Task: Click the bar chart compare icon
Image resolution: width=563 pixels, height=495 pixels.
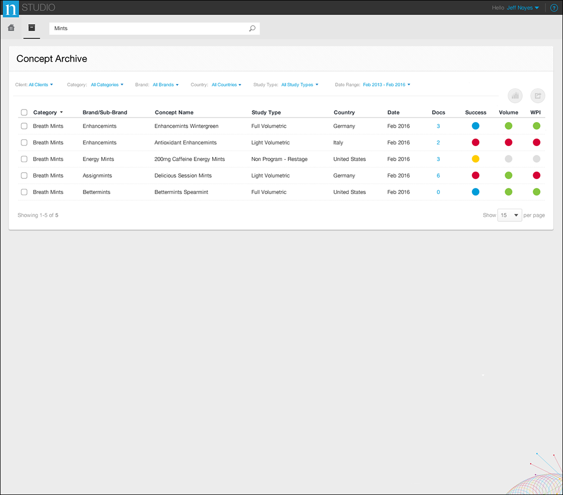Action: (x=515, y=96)
